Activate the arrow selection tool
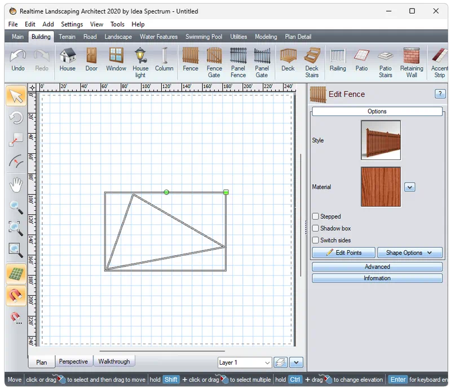 [16, 96]
